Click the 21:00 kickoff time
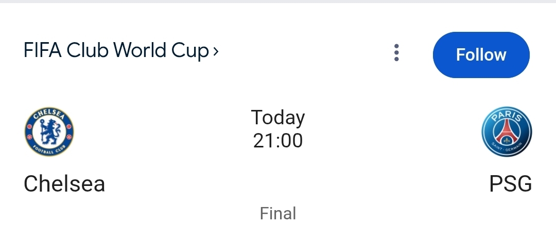 [x=278, y=140]
